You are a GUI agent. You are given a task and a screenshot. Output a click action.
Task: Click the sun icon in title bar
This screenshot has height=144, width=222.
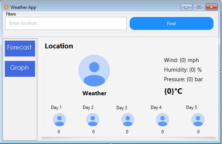(x=6, y=7)
